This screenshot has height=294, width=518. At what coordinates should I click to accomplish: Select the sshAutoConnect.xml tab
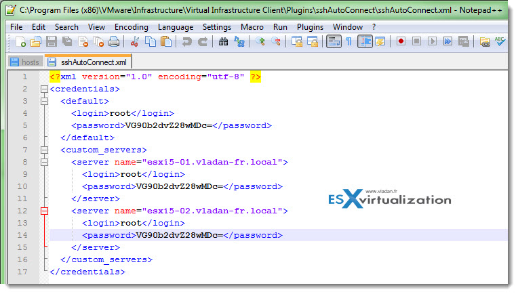pyautogui.click(x=88, y=62)
